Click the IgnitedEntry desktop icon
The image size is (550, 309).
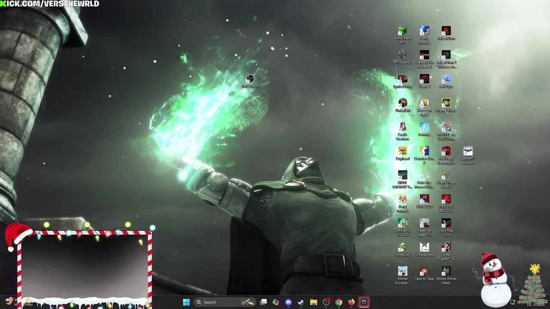(403, 81)
